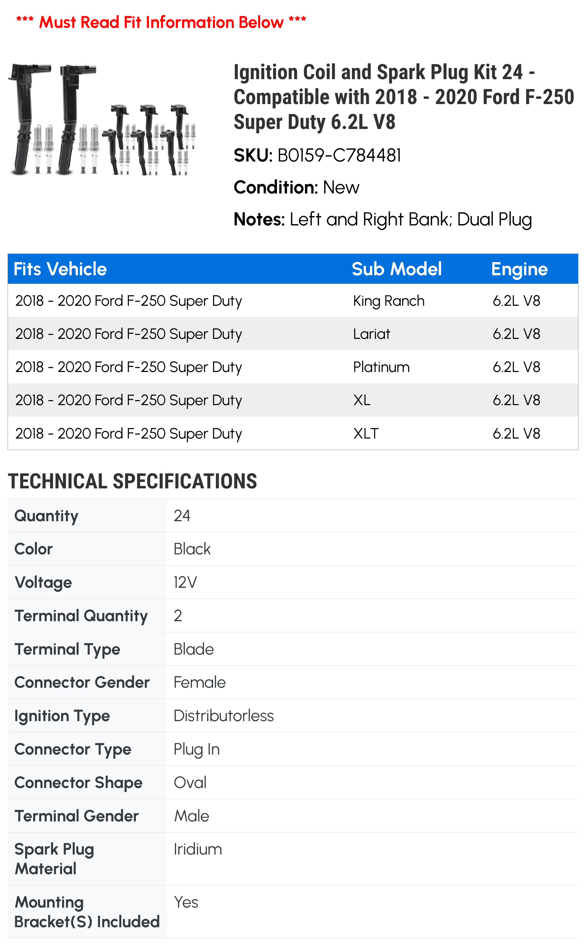Select the Lariat sub model row

pos(293,334)
